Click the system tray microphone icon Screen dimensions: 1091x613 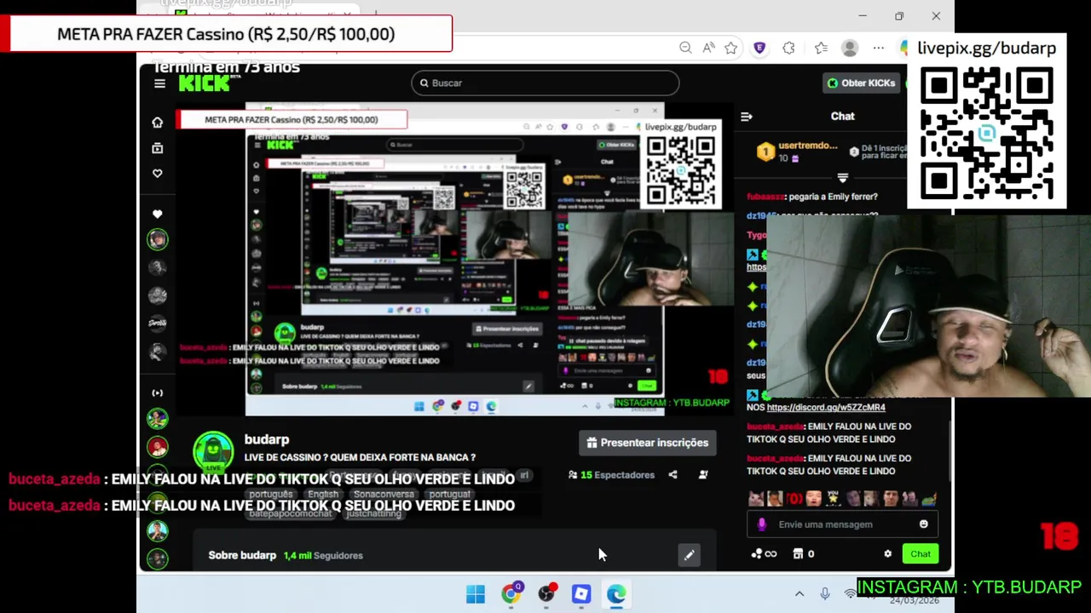point(824,594)
